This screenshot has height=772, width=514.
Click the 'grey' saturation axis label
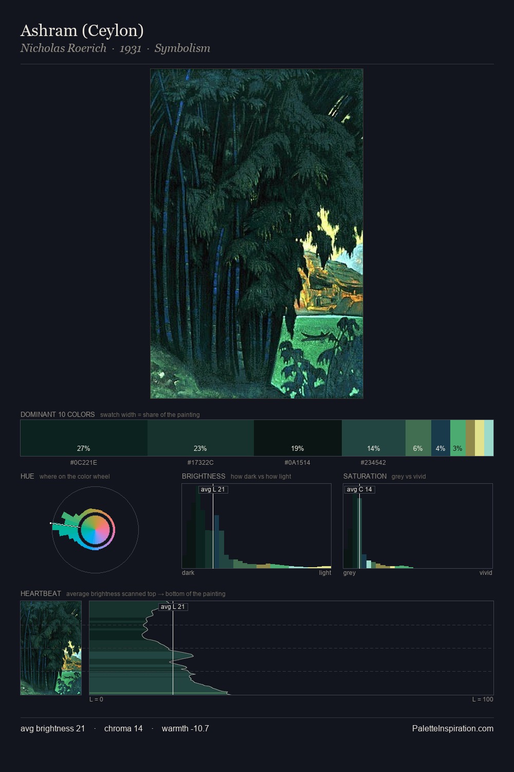(x=350, y=573)
